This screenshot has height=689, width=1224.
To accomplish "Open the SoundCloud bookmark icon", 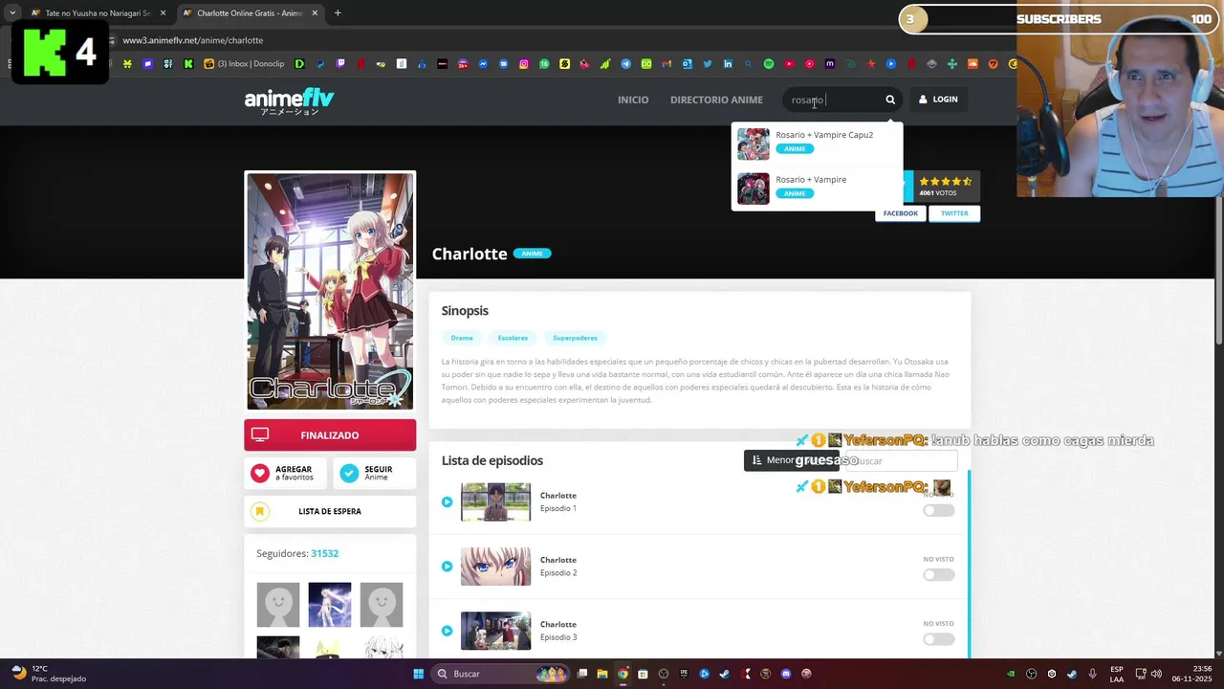I will 973,64.
